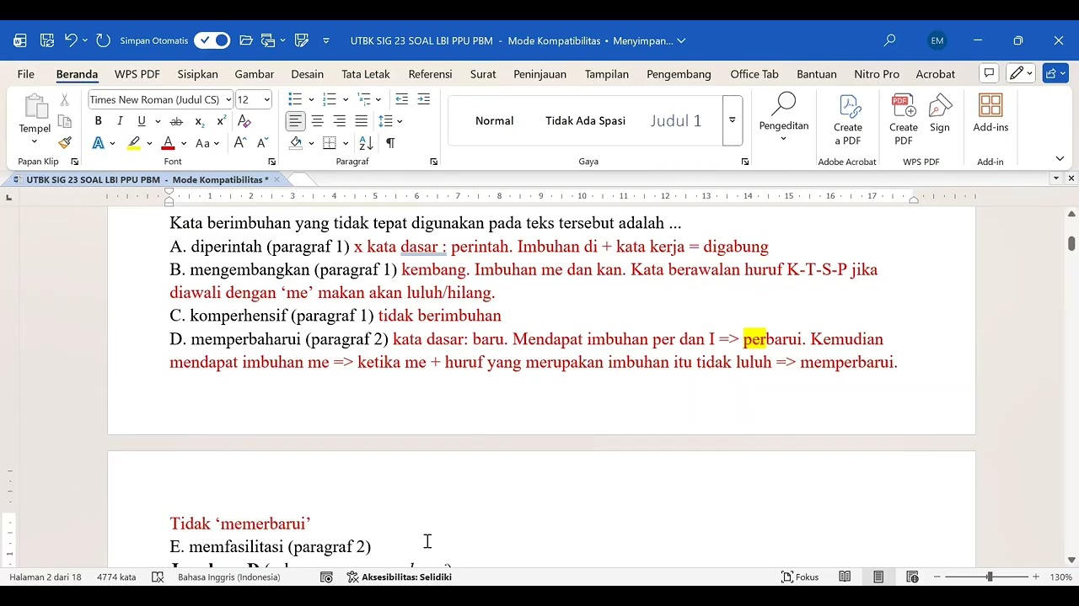Viewport: 1079px width, 606px height.
Task: Switch to Read Mode view
Action: [x=845, y=577]
